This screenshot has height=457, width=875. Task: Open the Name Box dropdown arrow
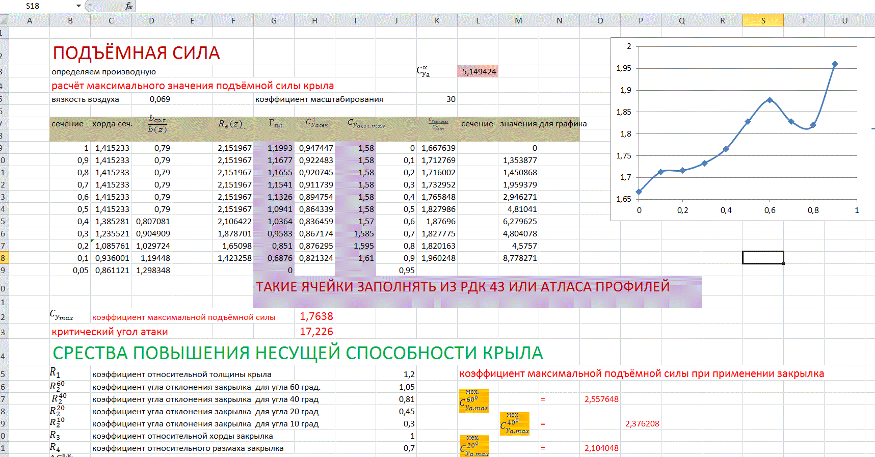pyautogui.click(x=78, y=6)
